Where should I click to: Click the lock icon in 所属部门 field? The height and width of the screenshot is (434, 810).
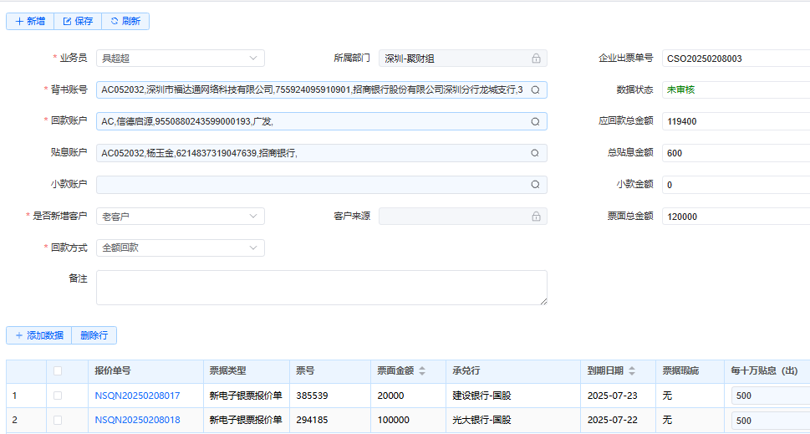coord(536,59)
